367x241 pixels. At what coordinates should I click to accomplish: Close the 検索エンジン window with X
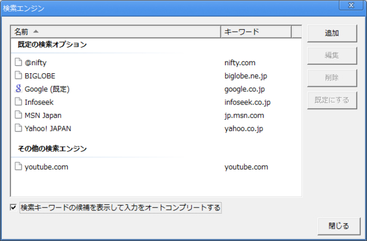pos(351,5)
